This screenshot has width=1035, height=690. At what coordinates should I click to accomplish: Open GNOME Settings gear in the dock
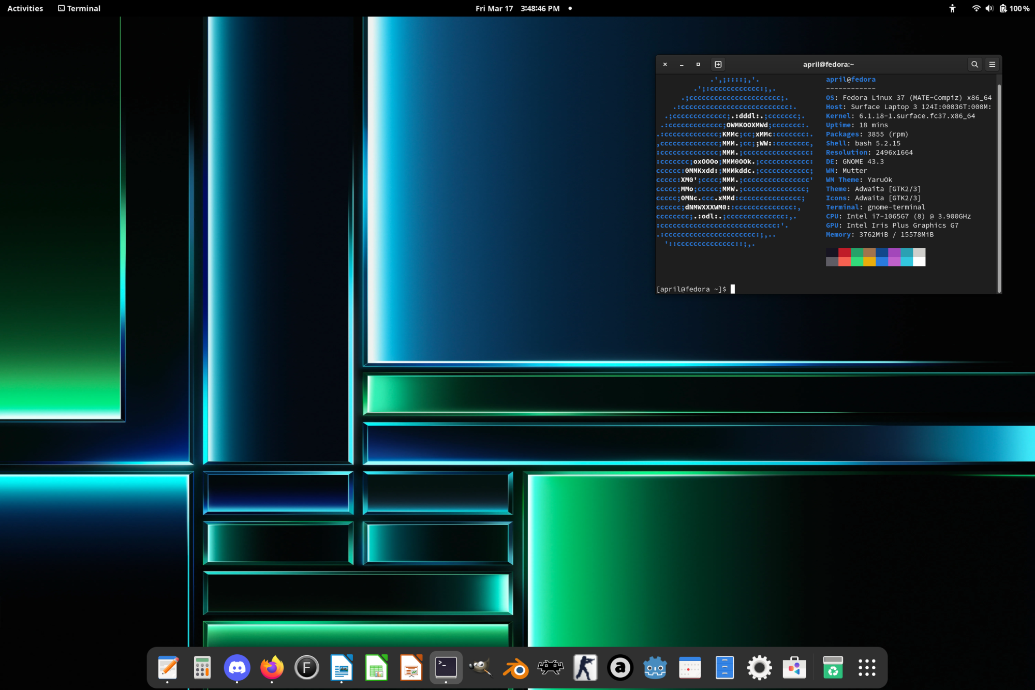(x=759, y=668)
